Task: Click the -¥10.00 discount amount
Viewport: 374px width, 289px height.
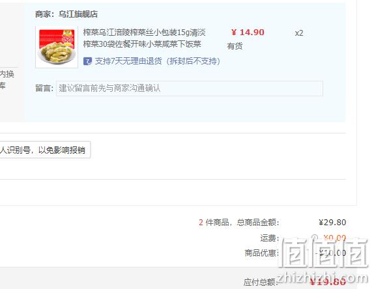Action: 330,253
